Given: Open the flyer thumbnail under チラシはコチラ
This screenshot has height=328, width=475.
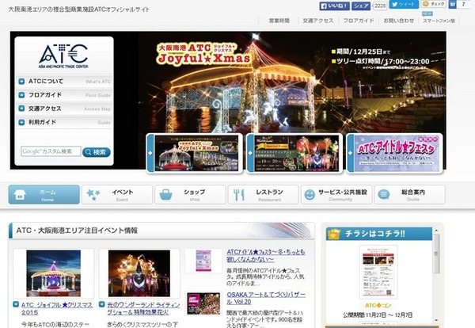Looking at the screenshot, I should click(378, 272).
